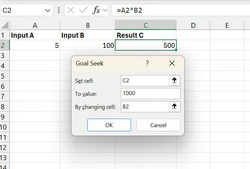
Task: Select cell A2 containing 5
Action: click(x=35, y=45)
